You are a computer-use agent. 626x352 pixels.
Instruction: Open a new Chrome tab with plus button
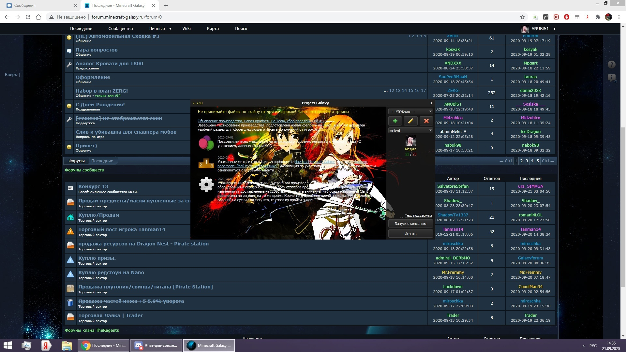(166, 6)
